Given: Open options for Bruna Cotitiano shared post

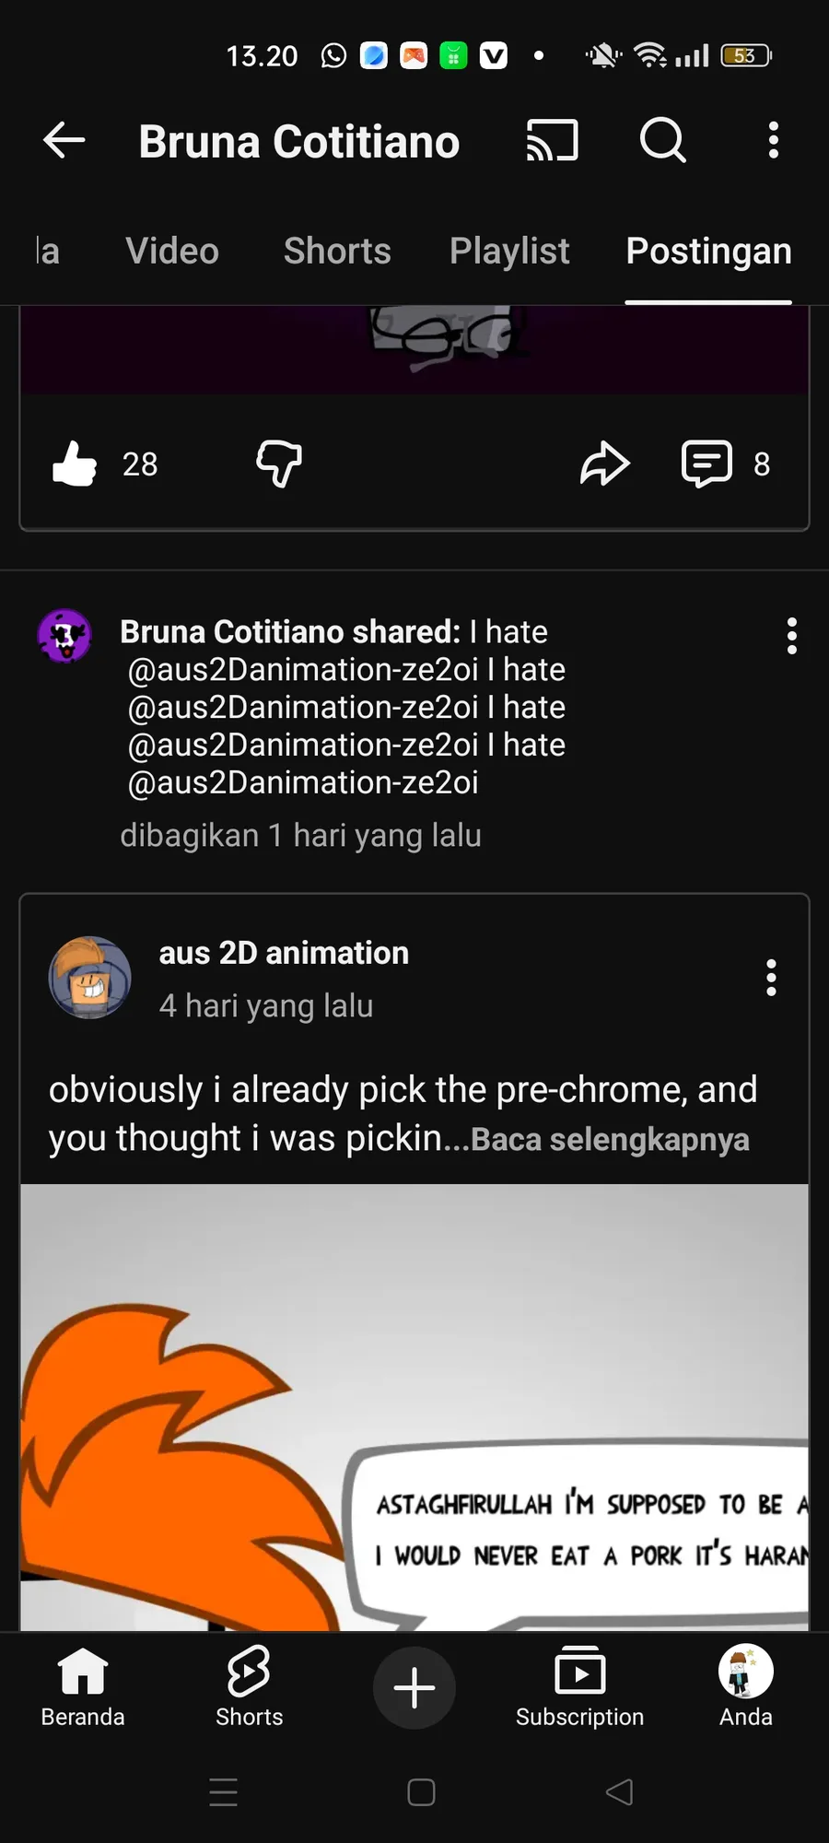Looking at the screenshot, I should tap(791, 636).
